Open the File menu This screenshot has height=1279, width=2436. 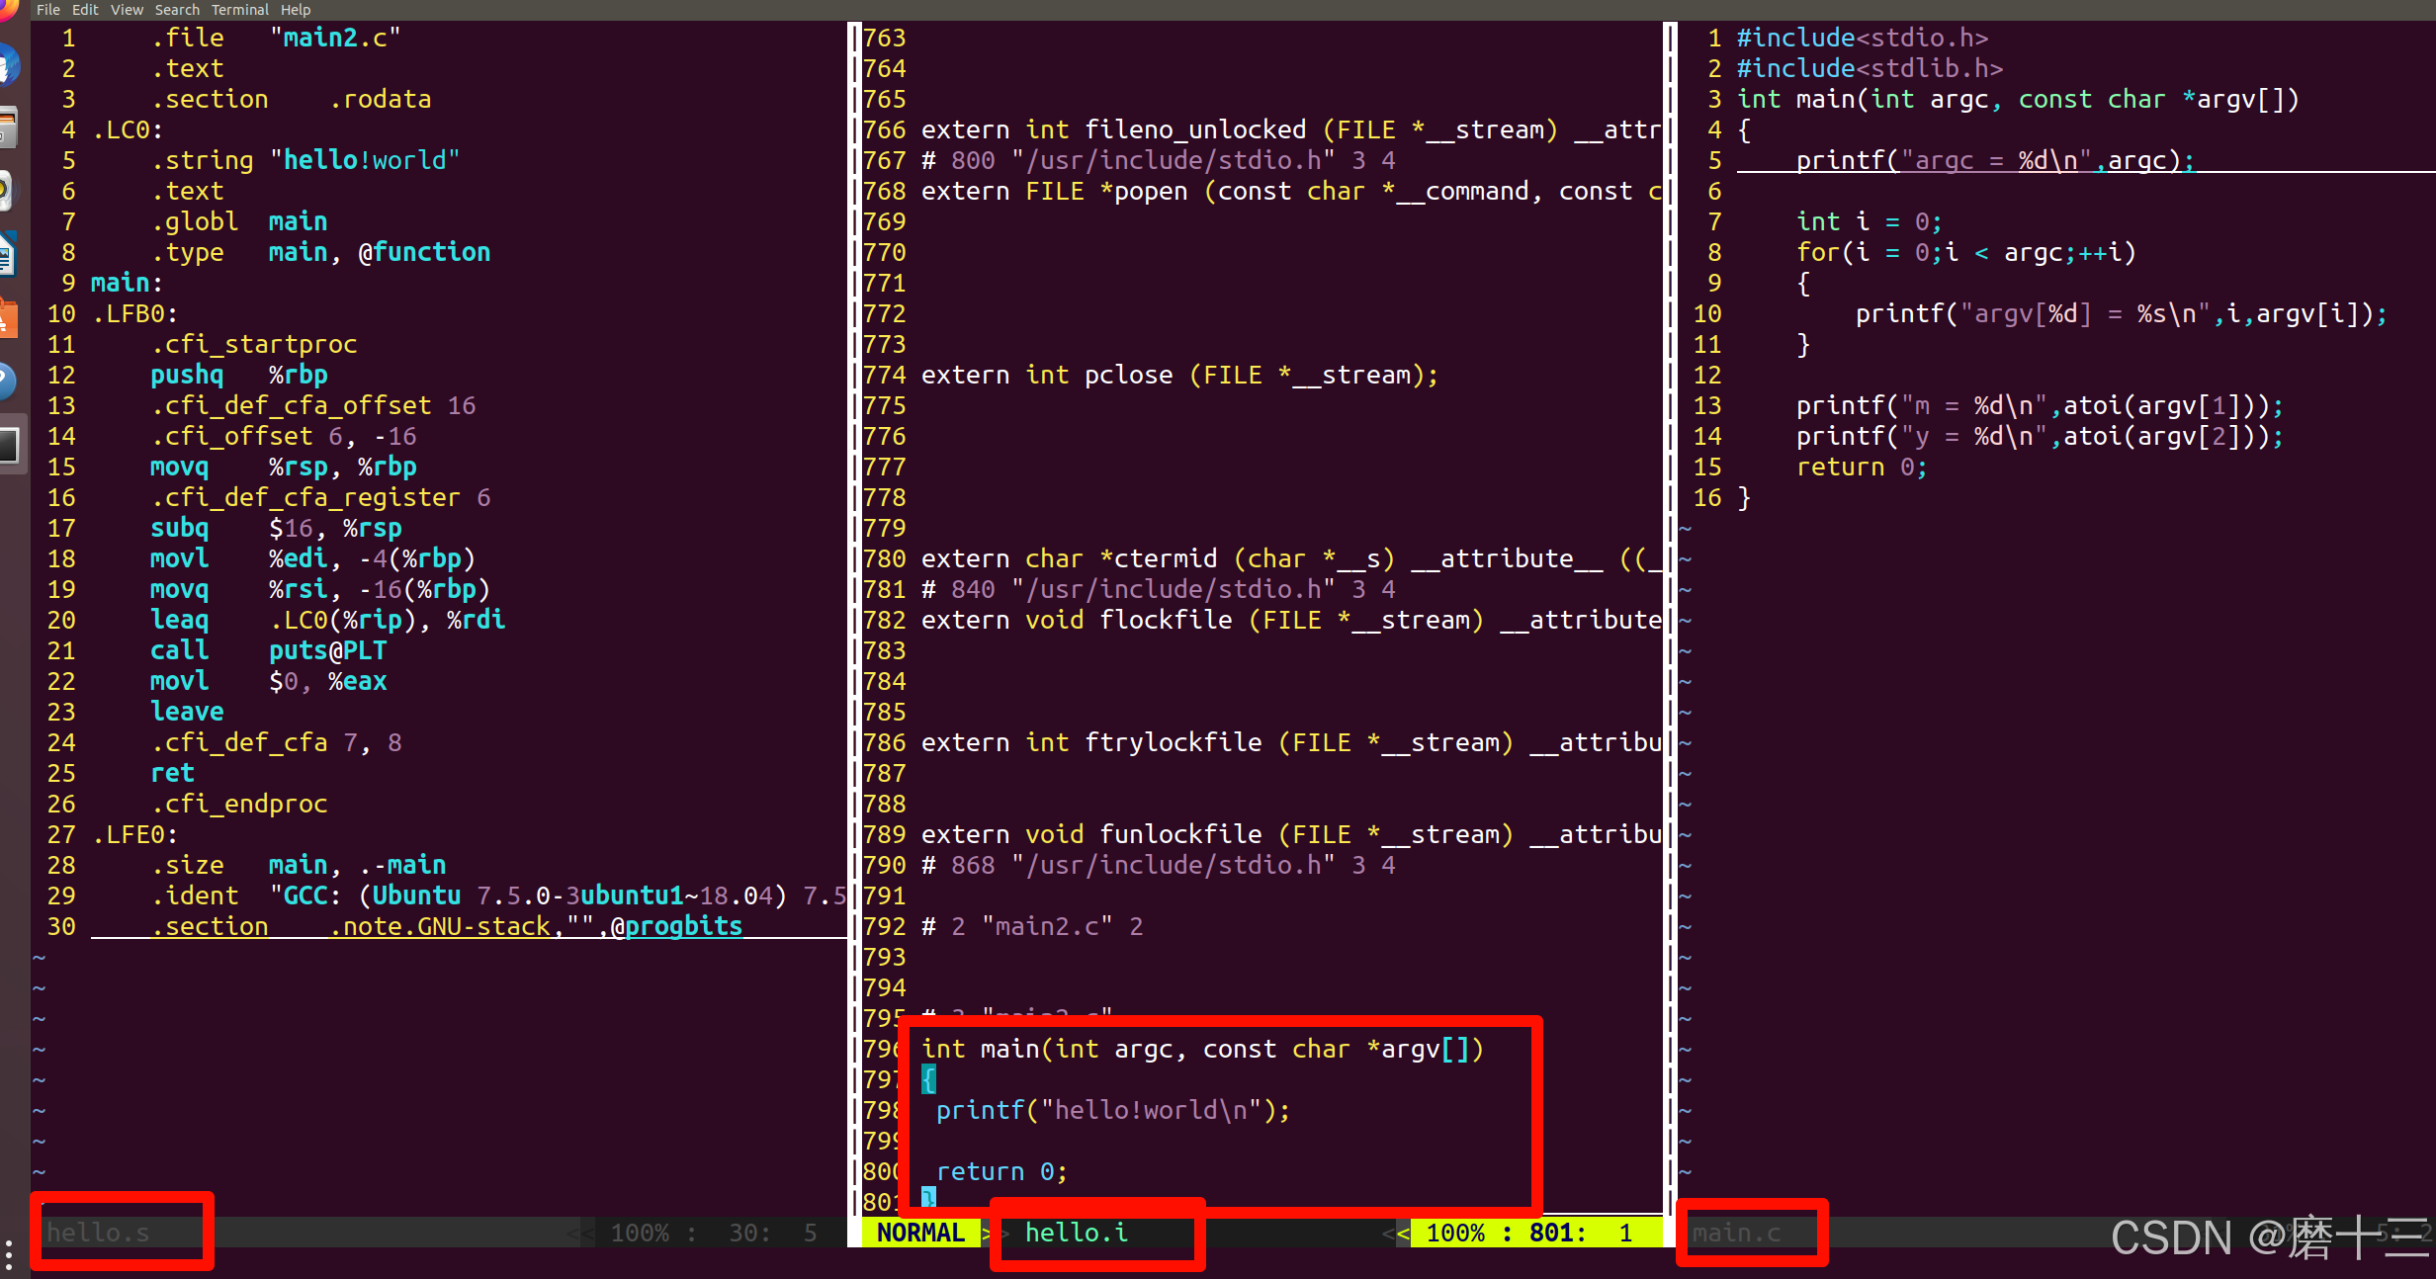point(47,10)
